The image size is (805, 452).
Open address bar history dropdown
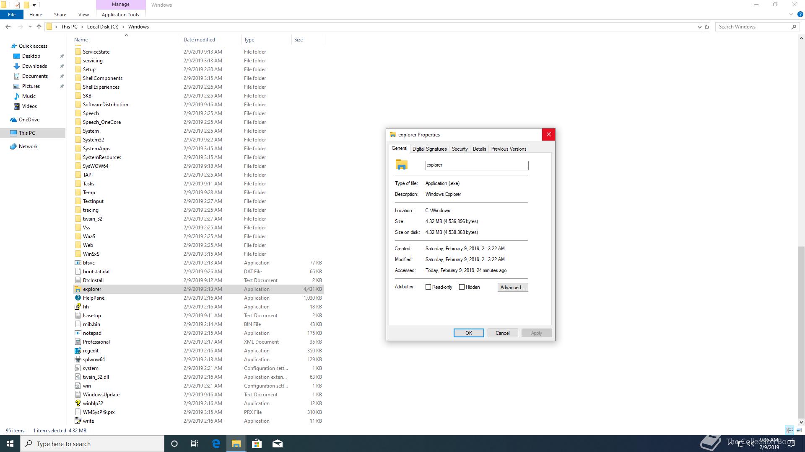(699, 27)
